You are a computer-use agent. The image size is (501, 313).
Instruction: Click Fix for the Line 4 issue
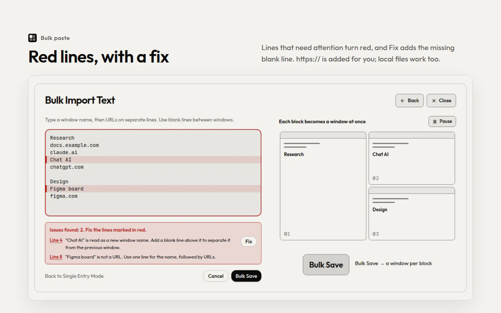tap(249, 242)
